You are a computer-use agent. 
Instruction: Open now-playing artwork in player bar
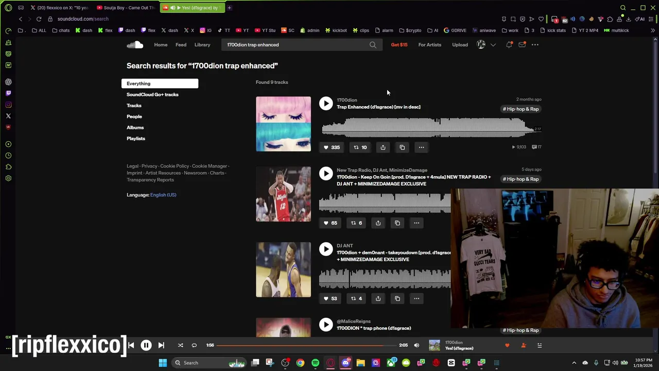pos(435,345)
